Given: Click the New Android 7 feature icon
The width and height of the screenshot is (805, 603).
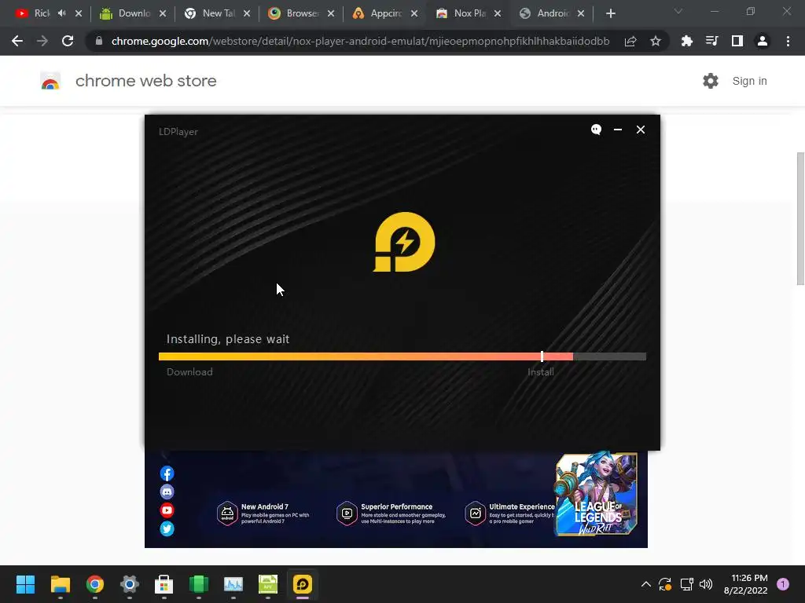Looking at the screenshot, I should (x=227, y=513).
